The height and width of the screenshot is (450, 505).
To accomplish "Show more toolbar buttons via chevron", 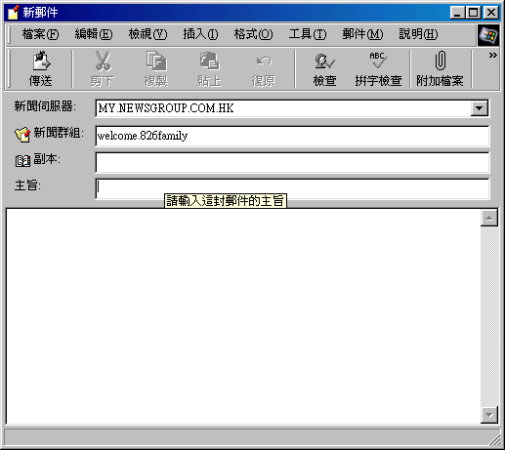I will pos(492,56).
